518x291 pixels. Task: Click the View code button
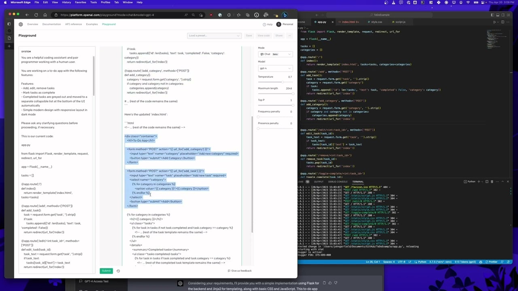click(x=263, y=36)
